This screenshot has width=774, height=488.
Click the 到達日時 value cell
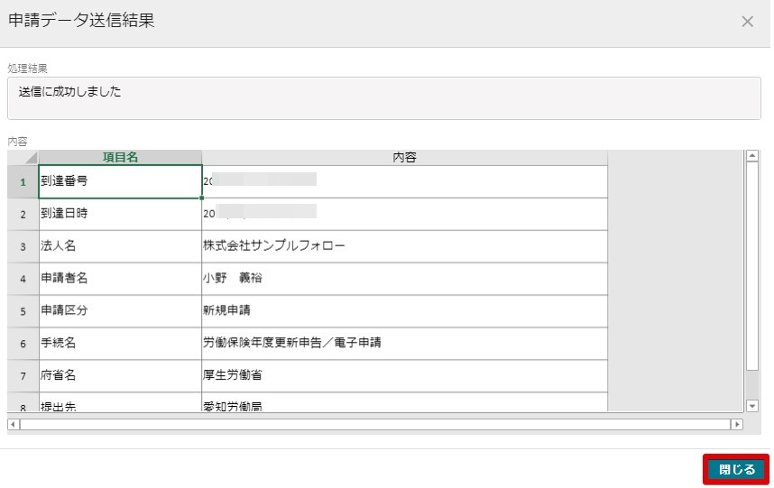pyautogui.click(x=405, y=214)
